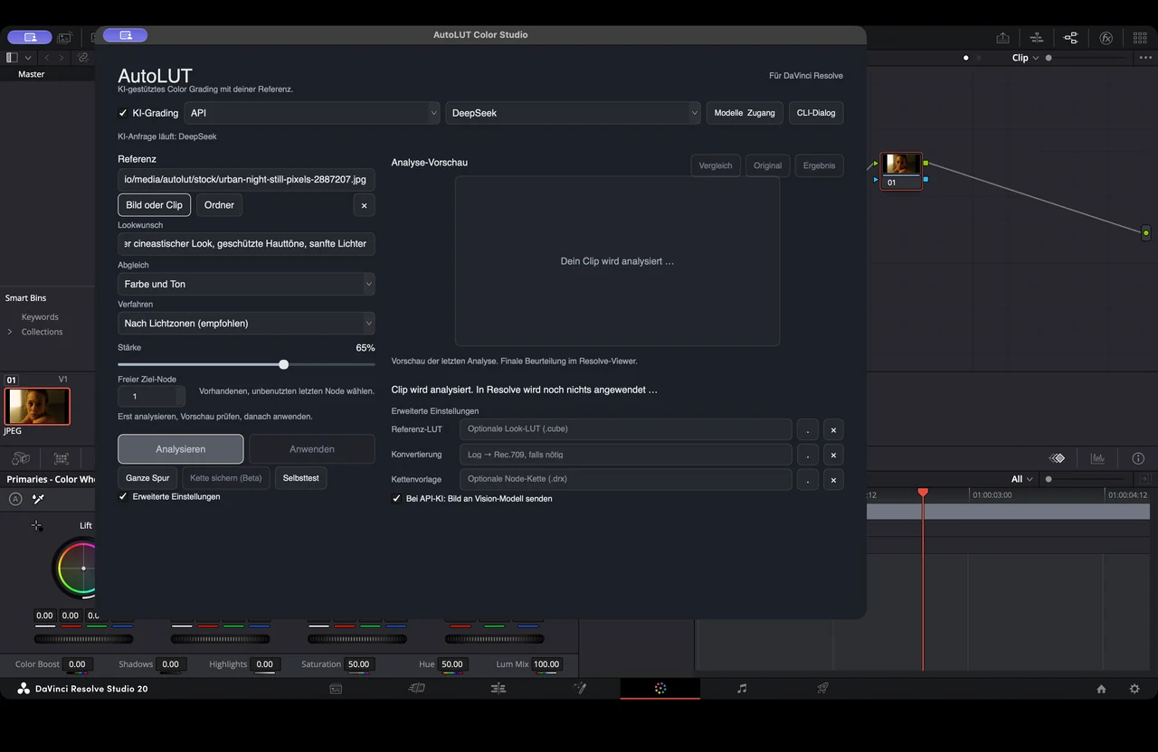This screenshot has width=1158, height=752.
Task: Go to Project Manager home icon
Action: pyautogui.click(x=1101, y=689)
